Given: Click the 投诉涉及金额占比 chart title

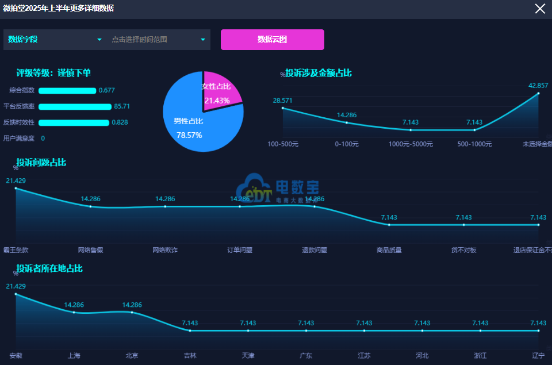Looking at the screenshot, I should coord(318,73).
